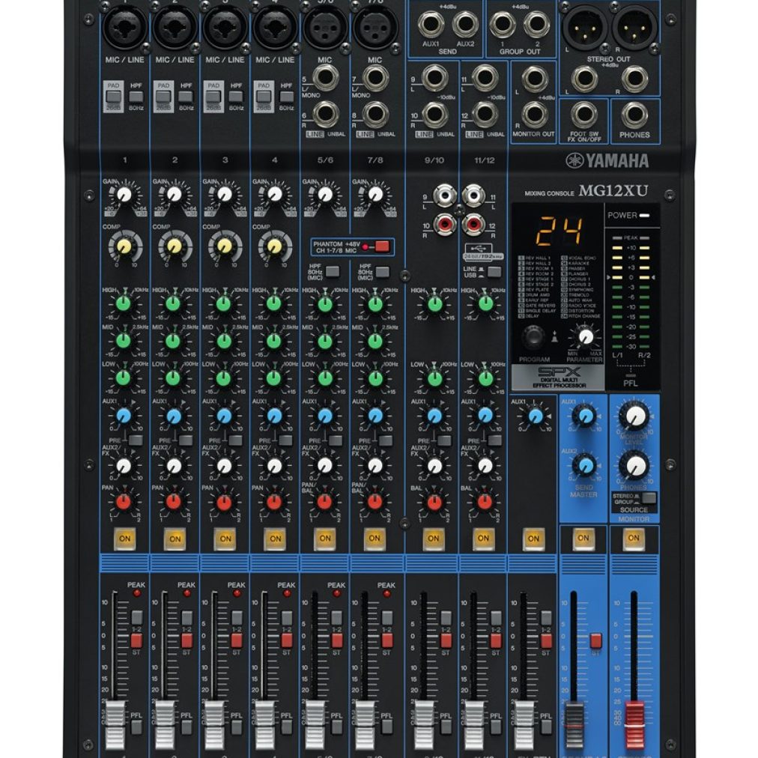758x758 pixels.
Task: Adjust the channel 1 GAIN knob
Action: [124, 195]
